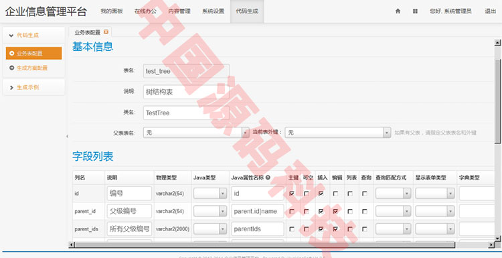Open the grid apps icon in top bar
502x258 pixels.
tap(415, 11)
